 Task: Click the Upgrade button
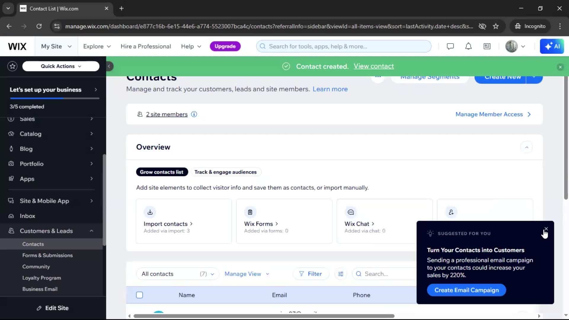225,47
